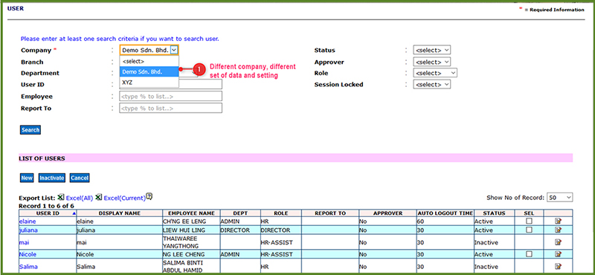Open edit icon for user Salima
Screen dimensions: 595x275
point(558,266)
